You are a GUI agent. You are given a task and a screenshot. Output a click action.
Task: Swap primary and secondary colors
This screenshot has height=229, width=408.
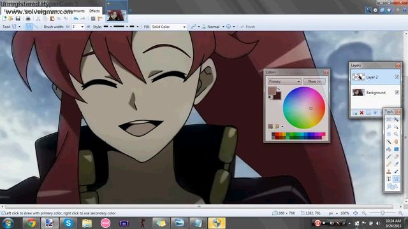(279, 89)
